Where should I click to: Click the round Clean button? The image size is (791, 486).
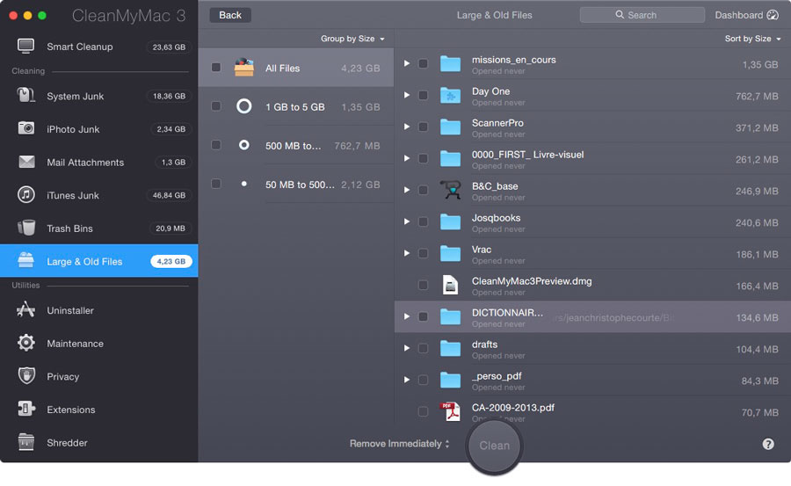pos(494,446)
